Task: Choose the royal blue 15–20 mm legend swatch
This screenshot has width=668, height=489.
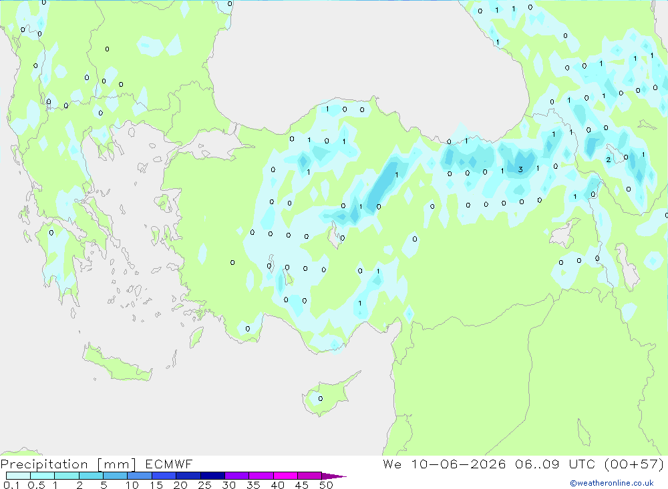Action: pos(164,476)
